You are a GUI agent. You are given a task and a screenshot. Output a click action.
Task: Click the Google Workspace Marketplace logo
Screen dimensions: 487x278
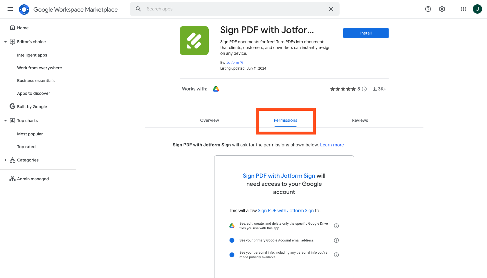24,9
